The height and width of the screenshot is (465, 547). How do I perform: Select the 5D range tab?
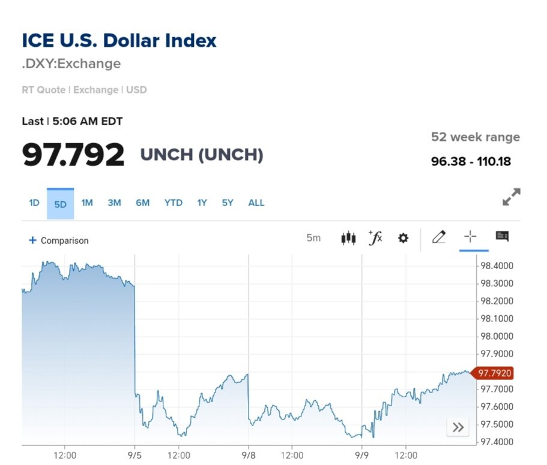[x=60, y=204]
